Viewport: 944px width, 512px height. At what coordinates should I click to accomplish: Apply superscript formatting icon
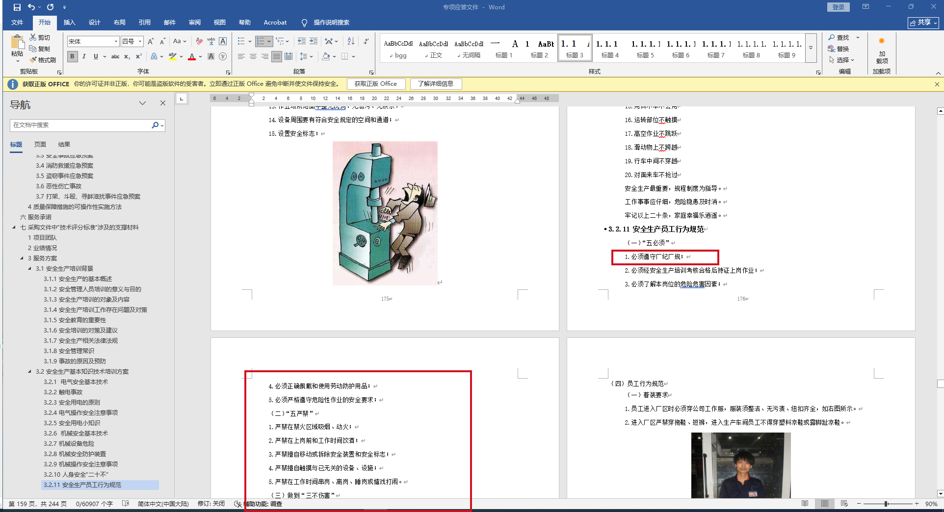pos(139,56)
